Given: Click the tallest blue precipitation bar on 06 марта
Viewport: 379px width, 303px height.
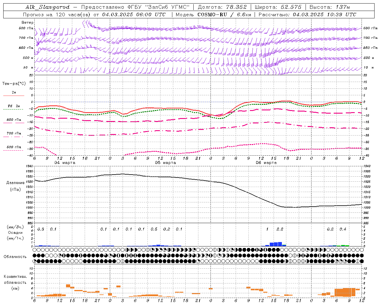Looking at the screenshot, I should 280,244.
